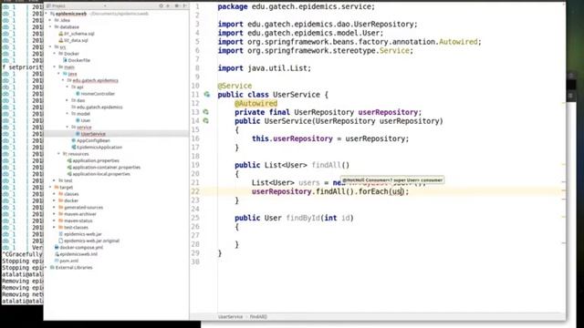The image size is (584, 328).
Task: Click the epidemics-web.jar archive icon
Action: coord(61,234)
